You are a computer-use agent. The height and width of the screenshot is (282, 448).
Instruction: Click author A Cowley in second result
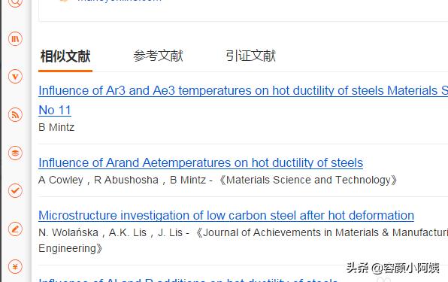tap(61, 180)
